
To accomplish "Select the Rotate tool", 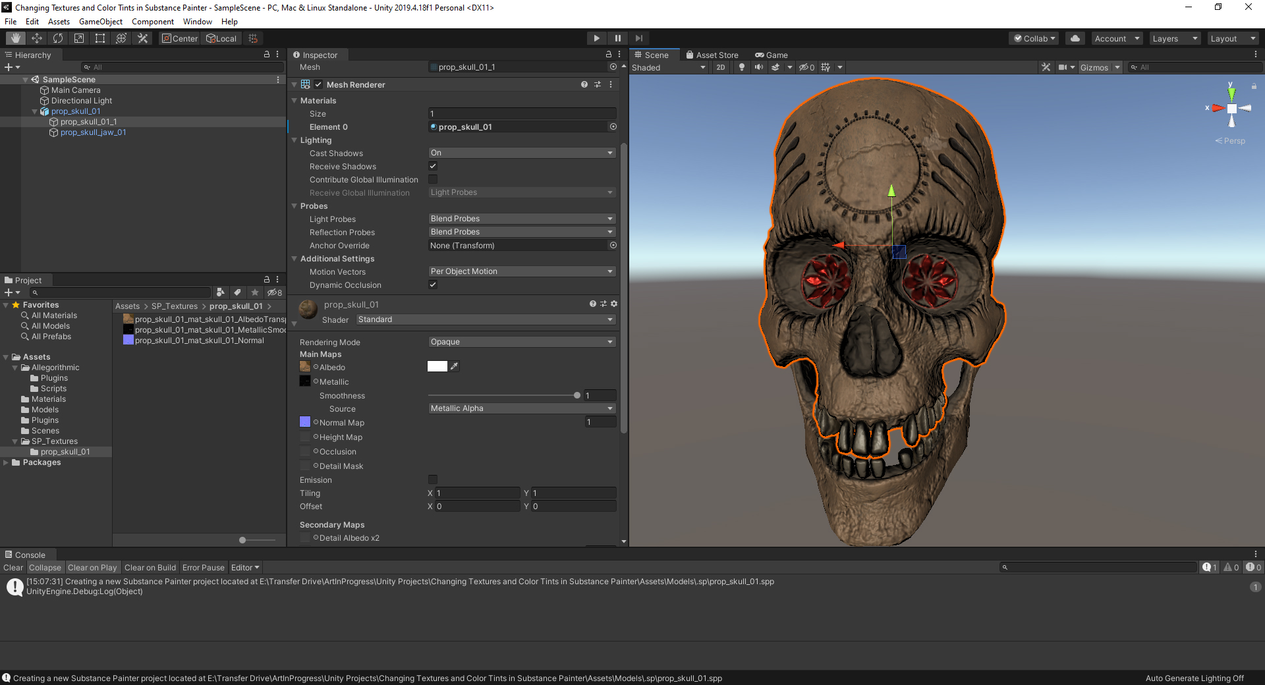I will pos(58,38).
